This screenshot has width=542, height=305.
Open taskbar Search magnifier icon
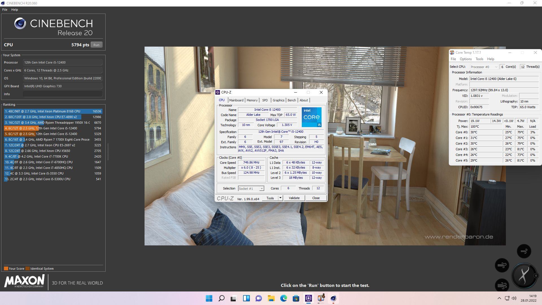(222, 298)
